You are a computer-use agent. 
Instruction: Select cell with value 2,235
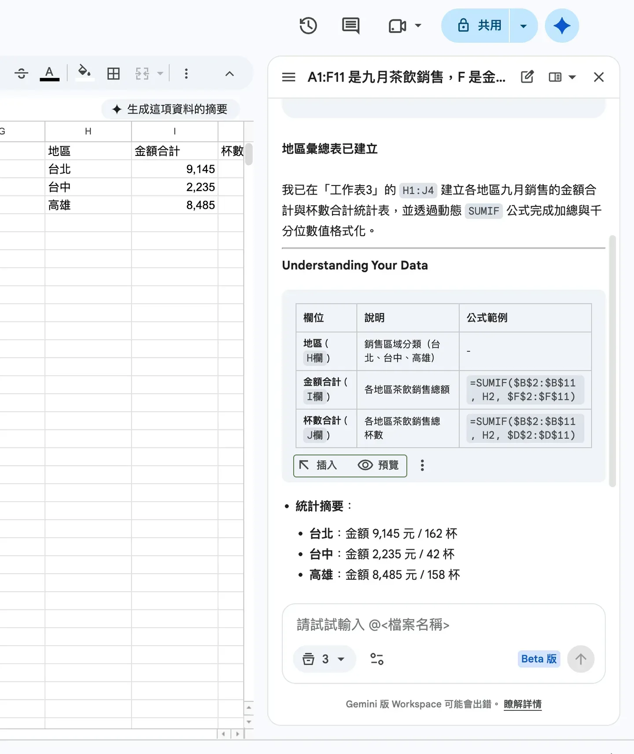click(175, 187)
